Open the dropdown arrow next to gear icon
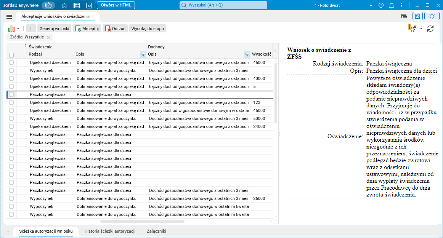The width and height of the screenshot is (443, 238). click(421, 29)
